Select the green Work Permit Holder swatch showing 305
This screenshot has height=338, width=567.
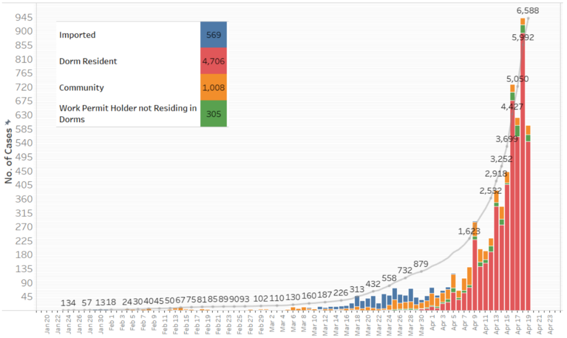[x=213, y=114]
